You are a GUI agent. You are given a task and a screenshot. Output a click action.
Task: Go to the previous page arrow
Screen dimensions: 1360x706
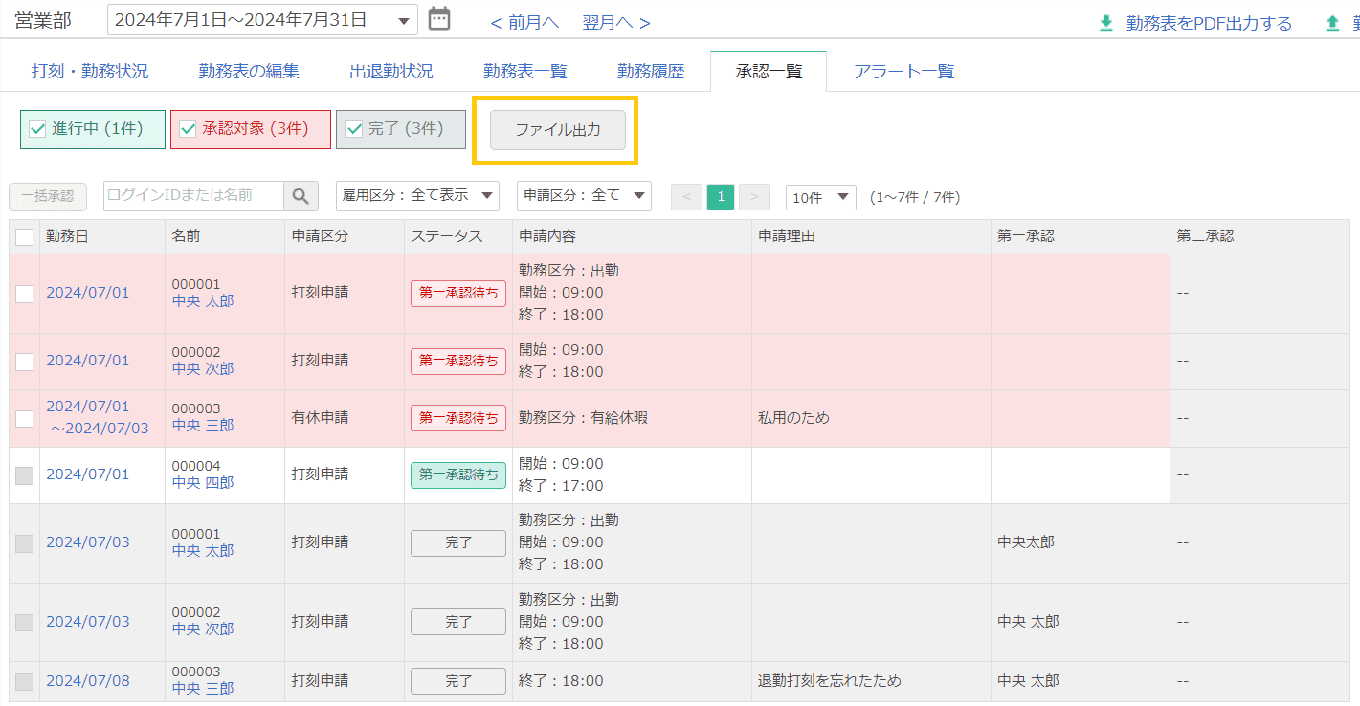686,197
